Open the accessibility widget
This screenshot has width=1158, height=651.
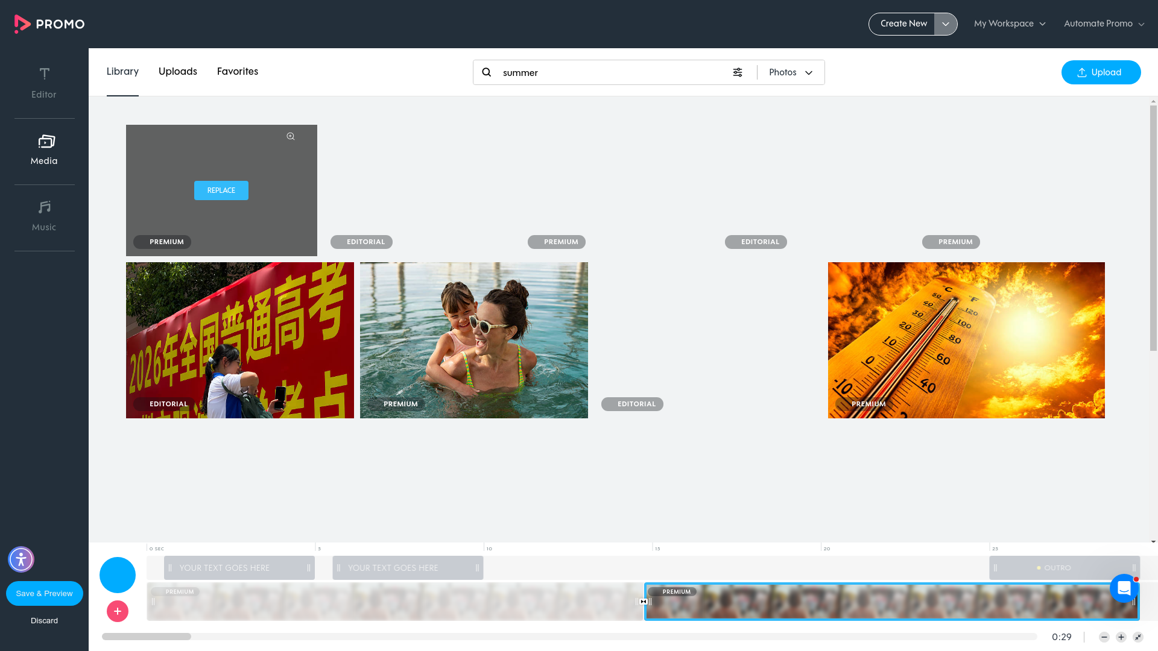pos(21,559)
